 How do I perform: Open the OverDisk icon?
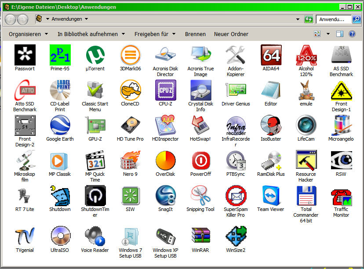tap(165, 160)
